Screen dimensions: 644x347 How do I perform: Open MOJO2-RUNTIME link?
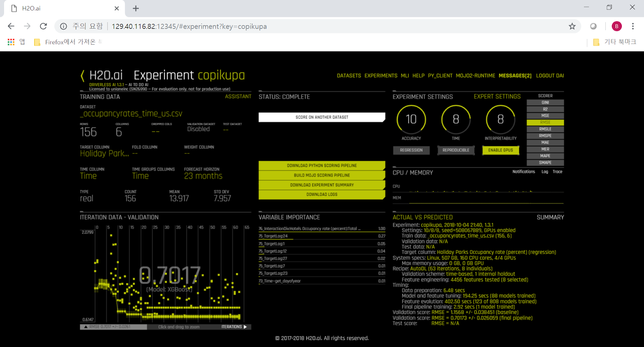point(475,76)
